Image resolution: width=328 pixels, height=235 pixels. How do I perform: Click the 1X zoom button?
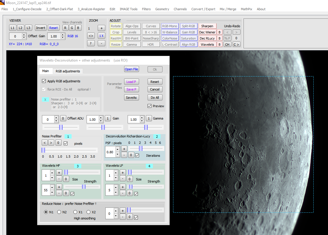coord(101,36)
